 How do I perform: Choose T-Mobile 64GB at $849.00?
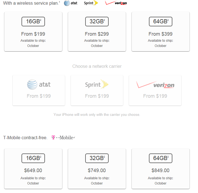pos(160,169)
